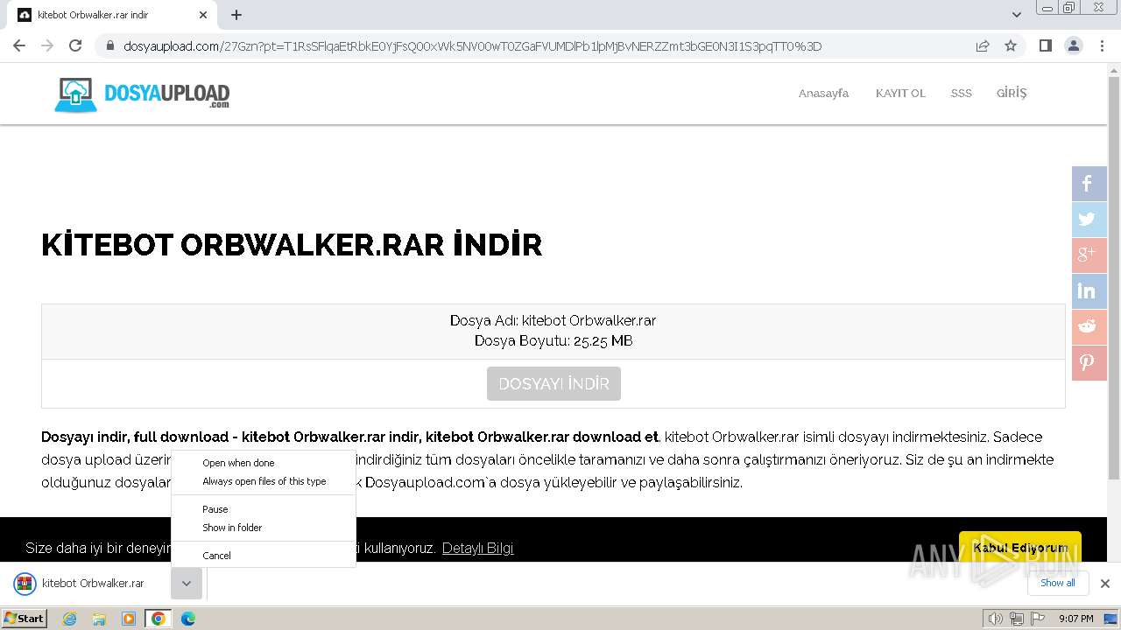Choose Open when done
The height and width of the screenshot is (630, 1121).
(x=264, y=463)
